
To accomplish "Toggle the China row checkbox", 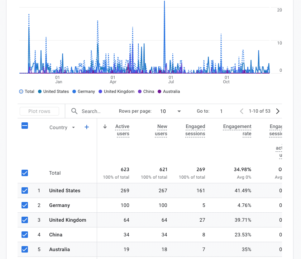I will (25, 235).
